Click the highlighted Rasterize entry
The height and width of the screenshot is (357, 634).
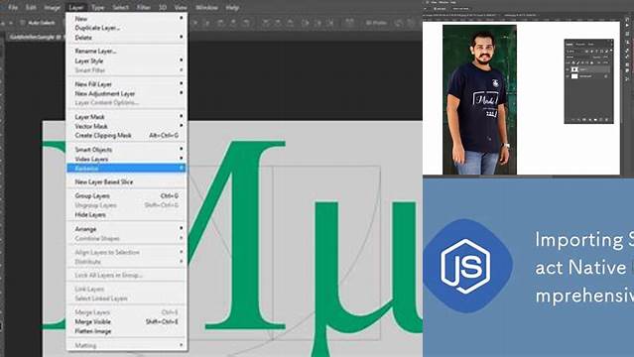point(126,169)
